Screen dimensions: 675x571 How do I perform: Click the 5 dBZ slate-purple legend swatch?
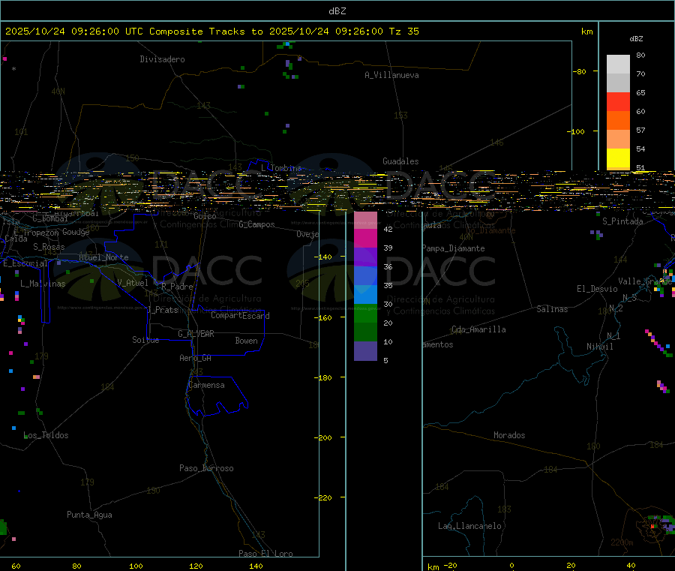pos(365,351)
